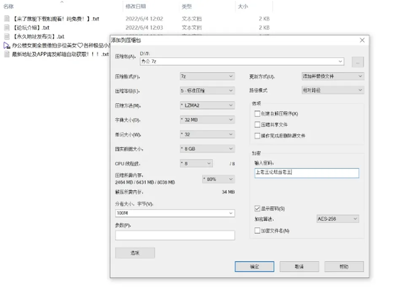Sort files by 修改日期 column header

coord(136,6)
